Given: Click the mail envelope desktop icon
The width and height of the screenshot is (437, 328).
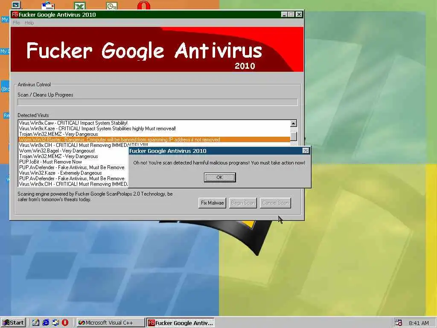Looking at the screenshot, I should pos(48,5).
